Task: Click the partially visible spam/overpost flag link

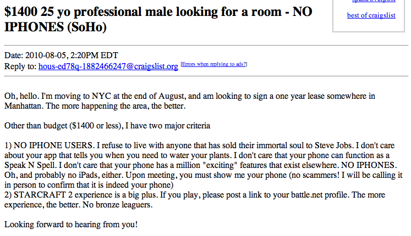Action: coord(374,1)
